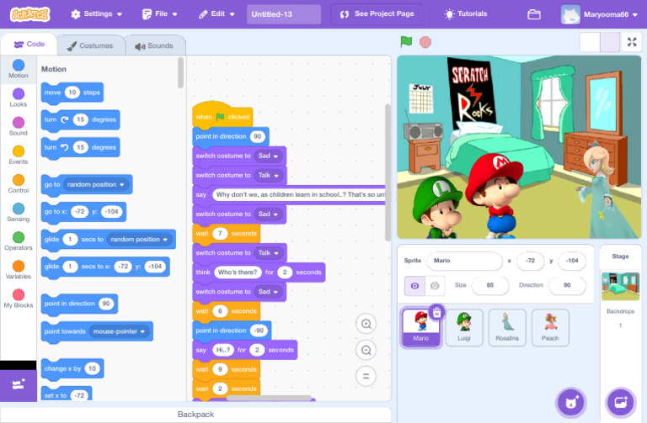Open the Variables blocks category
647x423 pixels.
19,270
